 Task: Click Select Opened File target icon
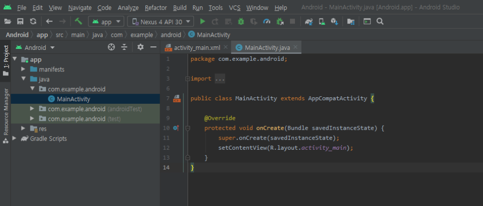click(x=111, y=47)
